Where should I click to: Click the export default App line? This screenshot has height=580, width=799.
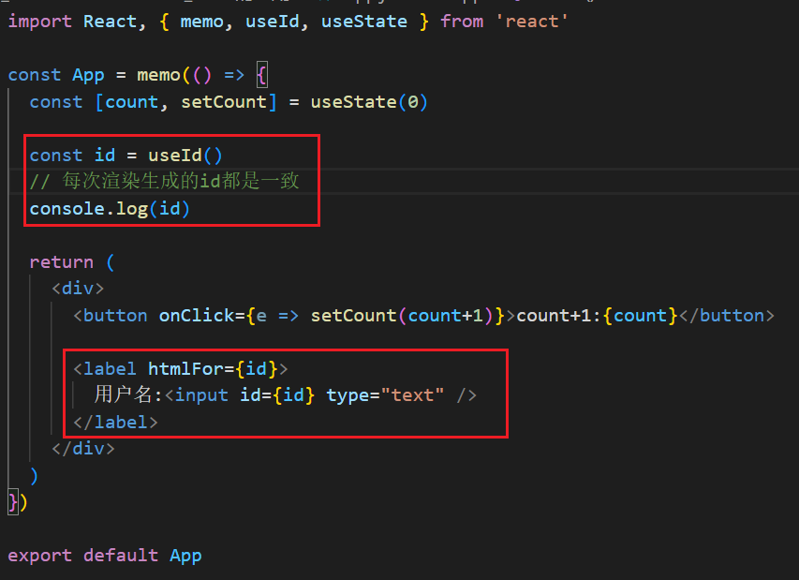click(x=105, y=555)
